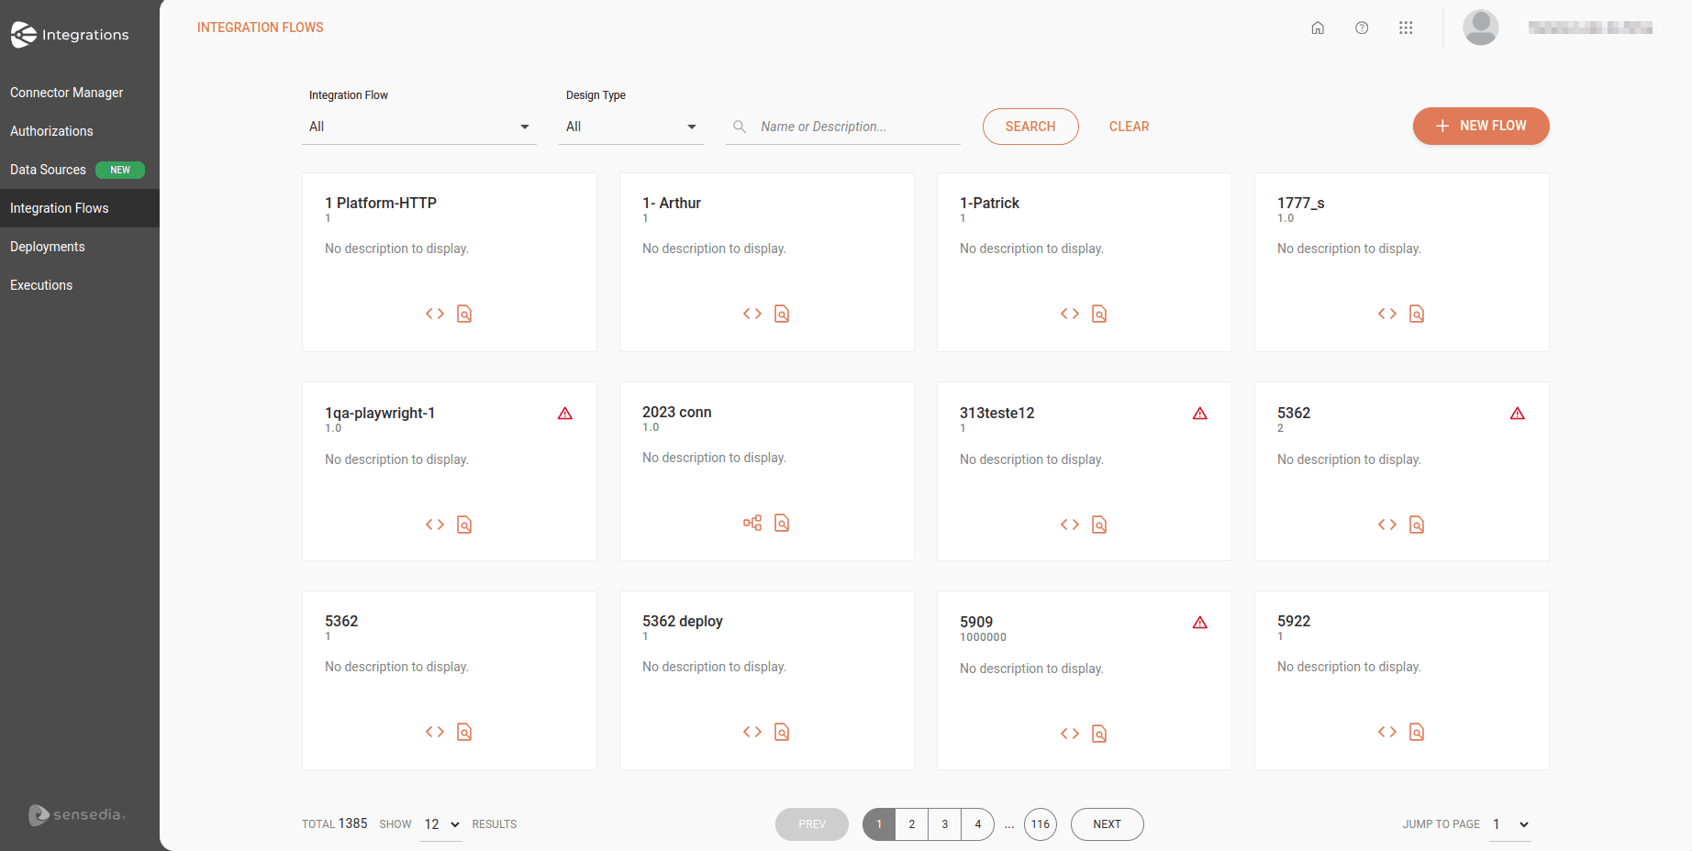Screen dimensions: 1692x851
Task: Click the New Flow button
Action: [x=1480, y=126]
